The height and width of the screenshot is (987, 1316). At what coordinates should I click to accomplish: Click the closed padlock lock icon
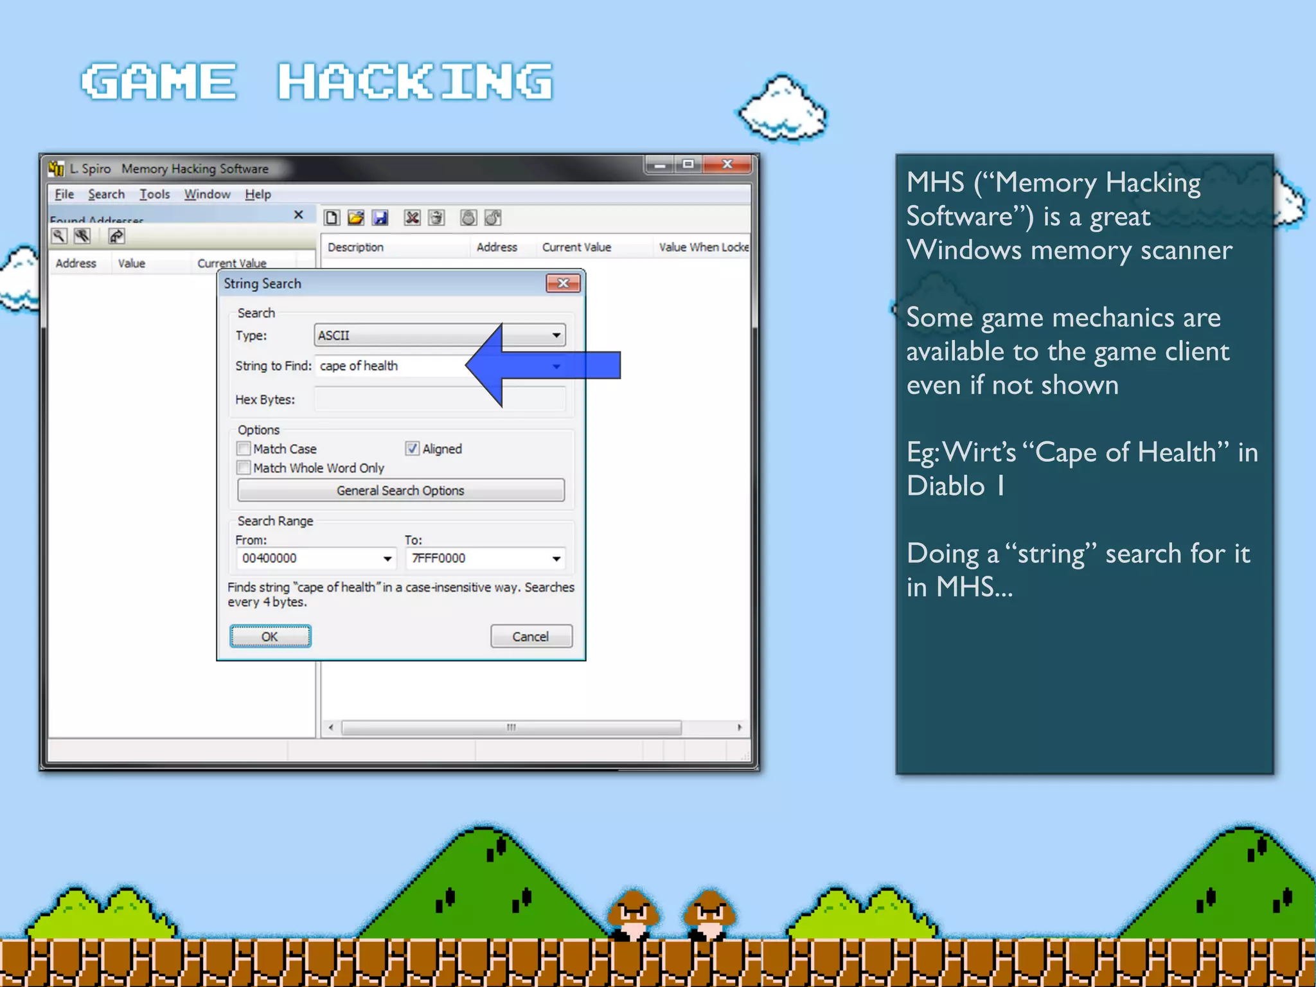pos(468,218)
